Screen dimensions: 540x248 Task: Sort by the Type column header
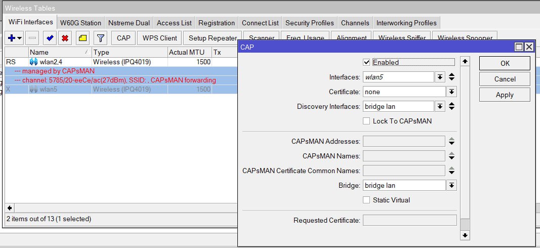130,52
